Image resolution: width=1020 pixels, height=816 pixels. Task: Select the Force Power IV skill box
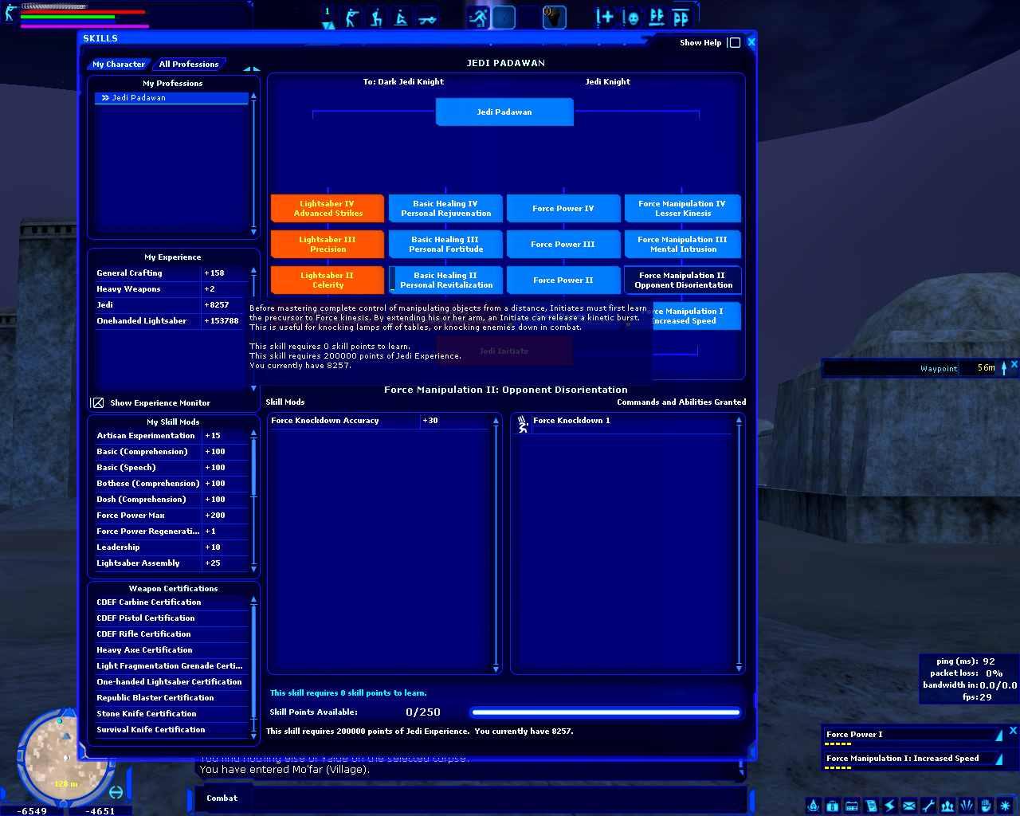563,208
